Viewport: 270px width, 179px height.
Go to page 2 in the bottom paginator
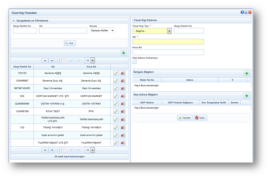point(64,150)
